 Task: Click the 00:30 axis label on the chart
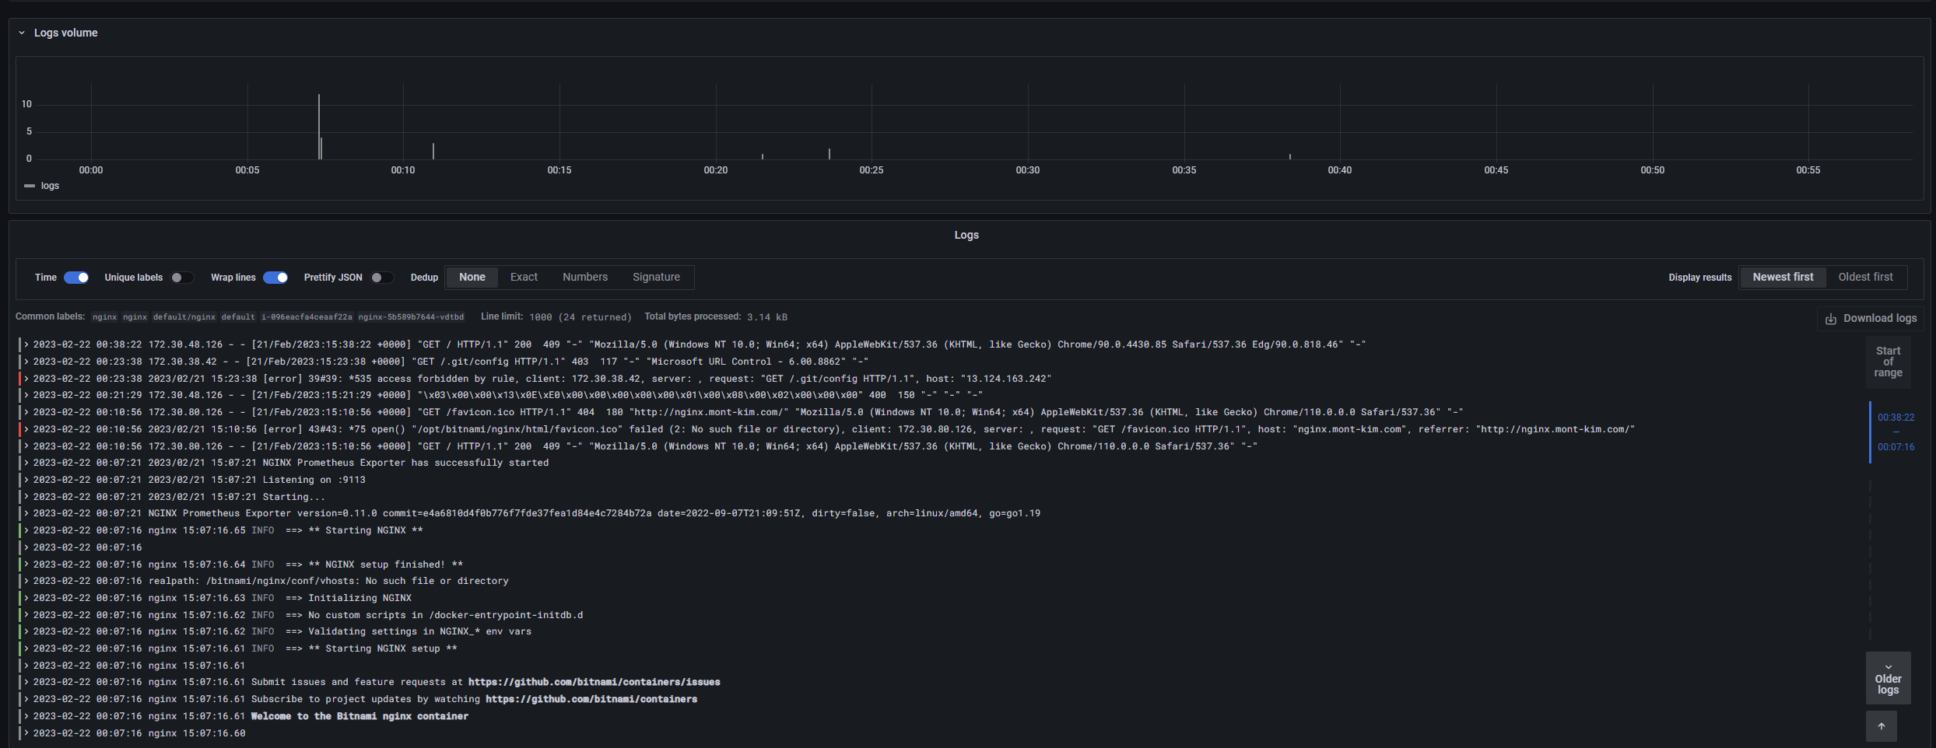tap(1027, 170)
